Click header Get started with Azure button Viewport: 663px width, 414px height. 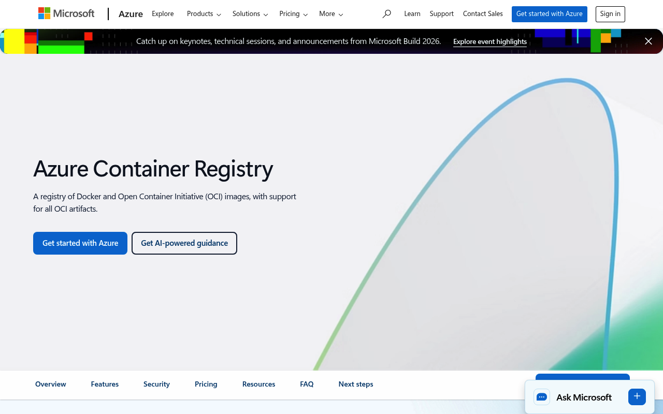click(550, 14)
